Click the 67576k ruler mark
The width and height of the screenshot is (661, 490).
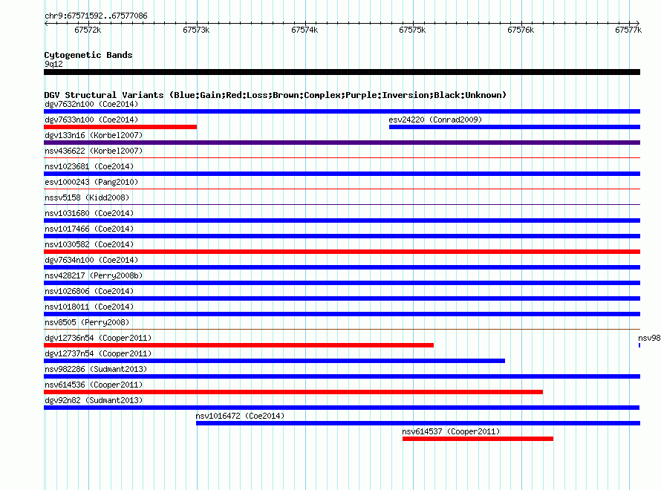coord(521,30)
